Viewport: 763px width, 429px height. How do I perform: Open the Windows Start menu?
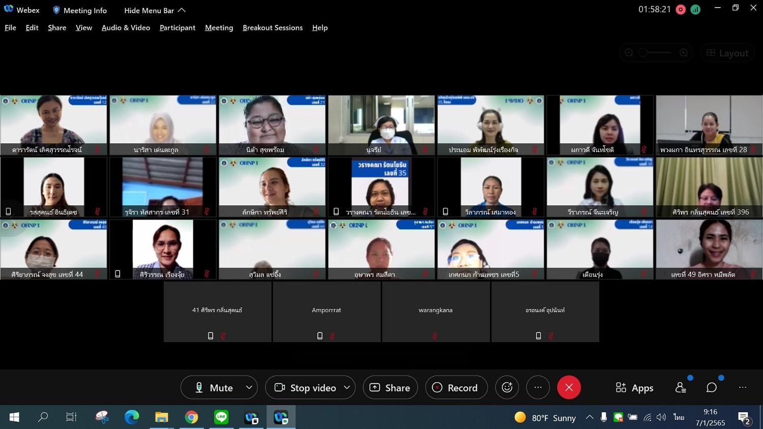coord(14,417)
